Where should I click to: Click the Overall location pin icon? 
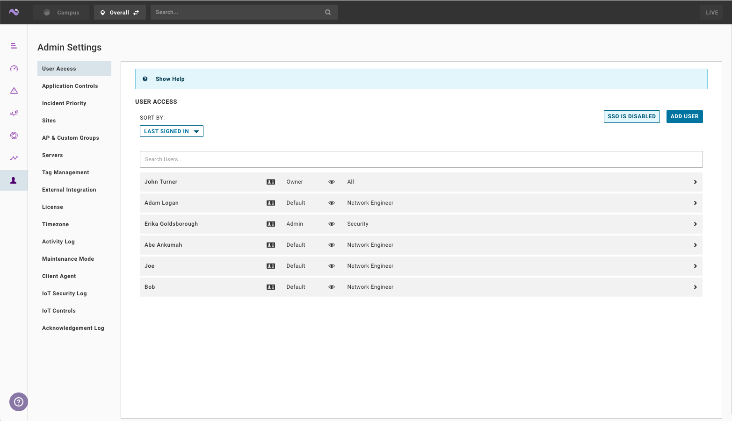[x=102, y=13]
